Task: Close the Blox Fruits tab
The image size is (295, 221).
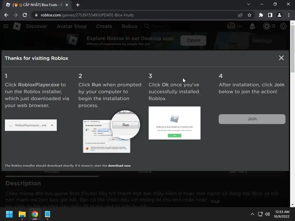Action: point(67,5)
